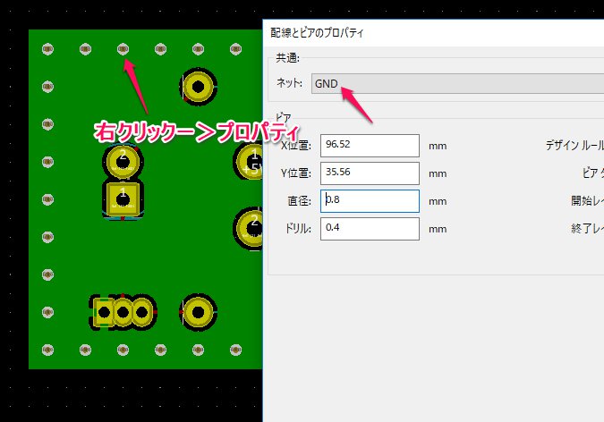This screenshot has height=422, width=604.
Task: Focus the 直径 field showing 0.8
Action: 370,201
